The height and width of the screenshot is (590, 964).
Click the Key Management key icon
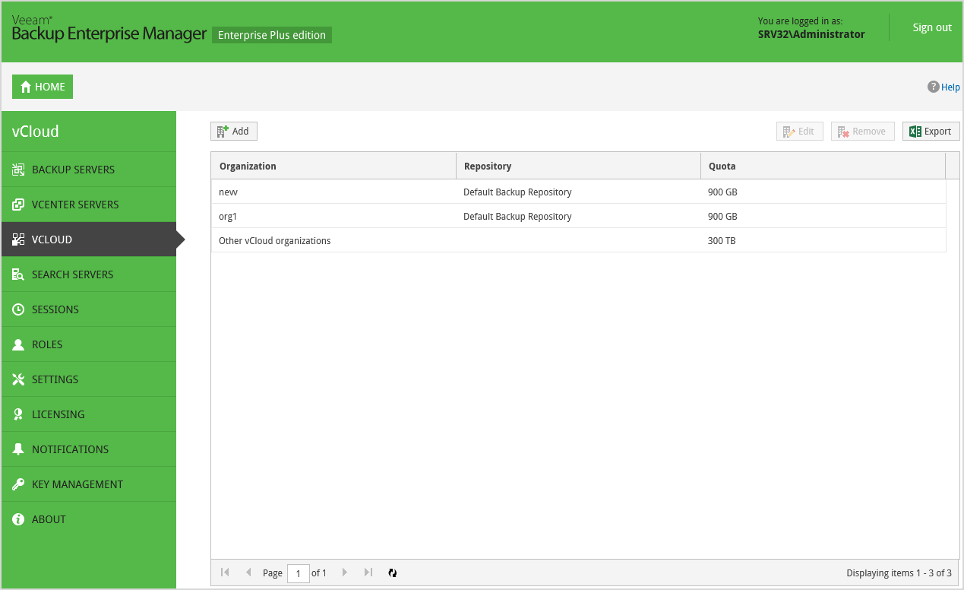(x=18, y=484)
